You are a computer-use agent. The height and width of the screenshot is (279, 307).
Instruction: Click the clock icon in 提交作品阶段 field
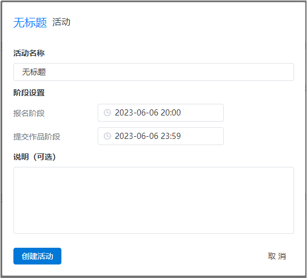coord(107,136)
